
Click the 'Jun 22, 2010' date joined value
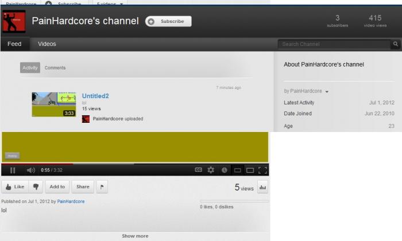coord(380,114)
